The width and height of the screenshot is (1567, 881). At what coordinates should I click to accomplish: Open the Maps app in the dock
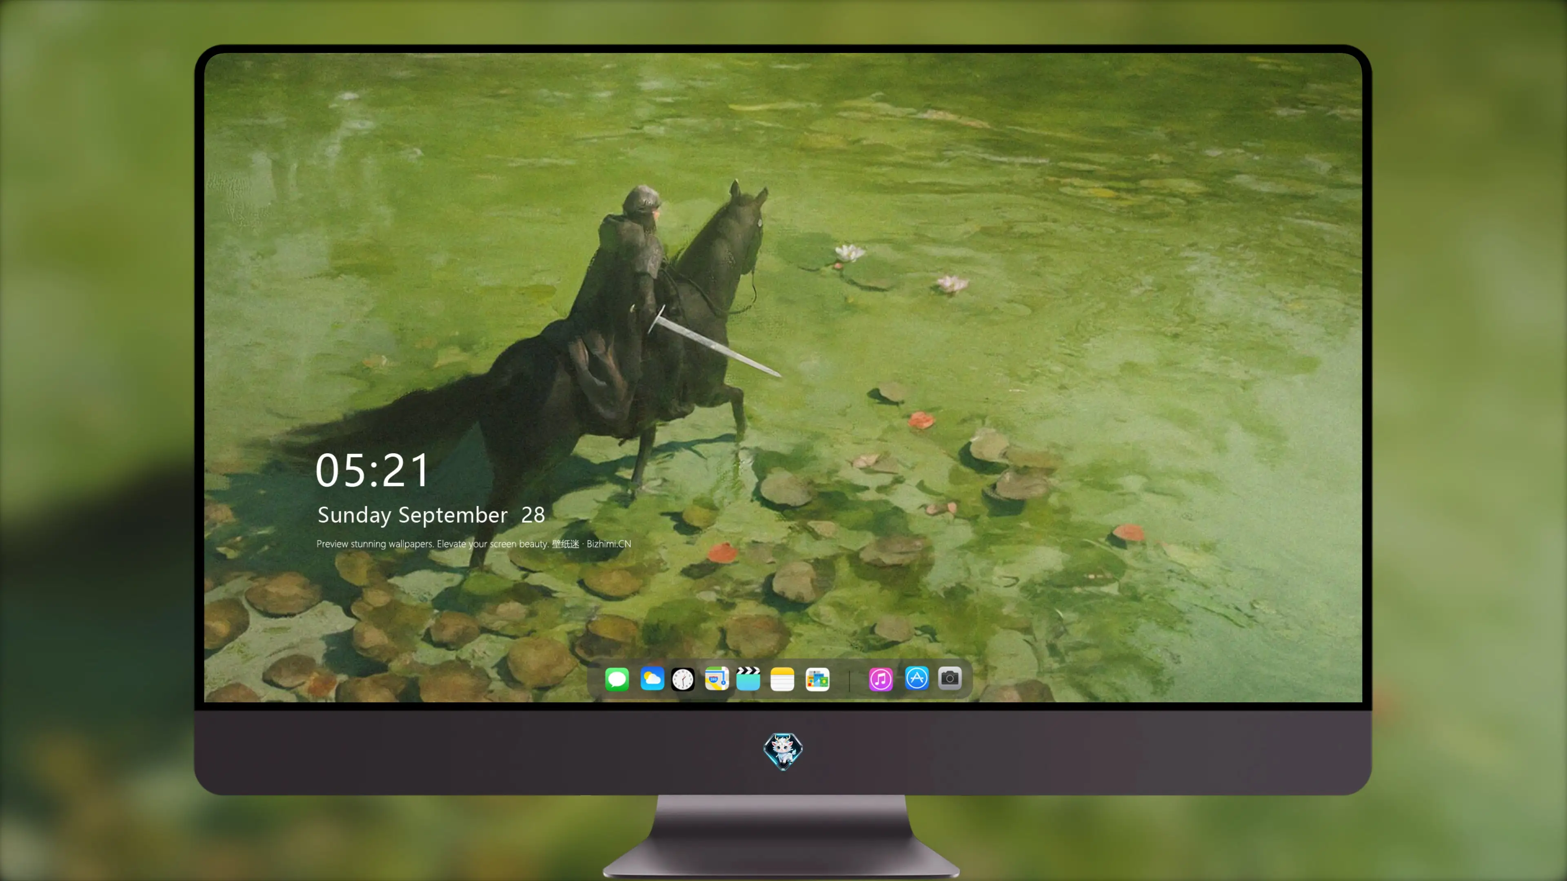pyautogui.click(x=717, y=679)
